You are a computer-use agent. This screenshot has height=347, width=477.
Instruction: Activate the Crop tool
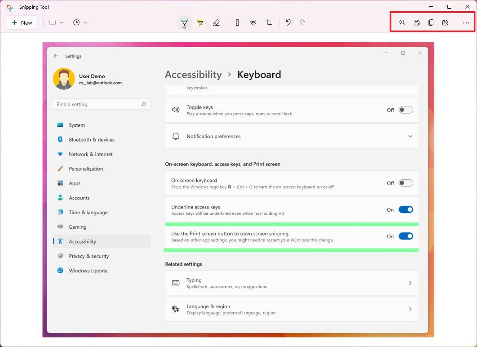click(x=269, y=23)
